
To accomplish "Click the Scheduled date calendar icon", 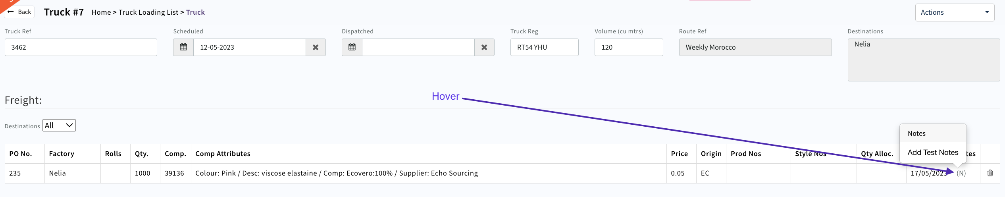I will [x=183, y=47].
